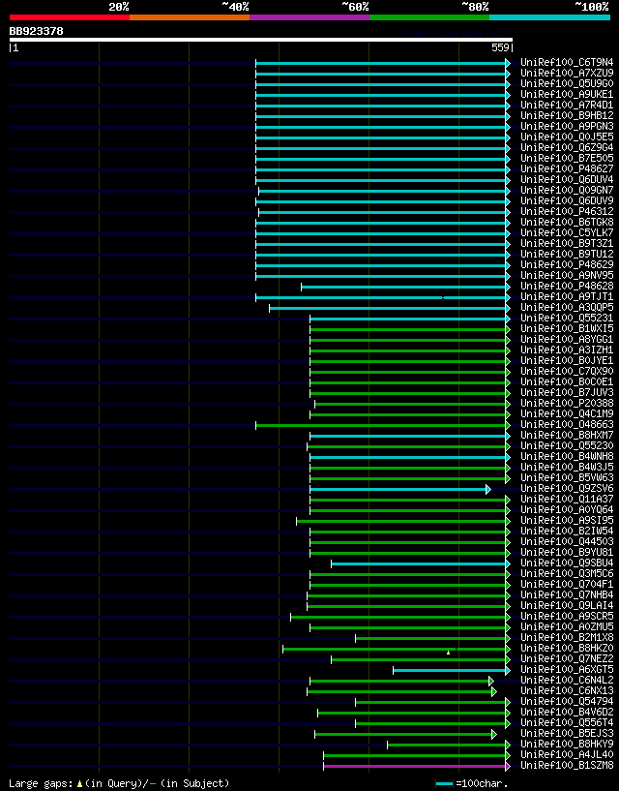This screenshot has height=791, width=619.
Task: Select hit label UniRef100_A9UKE1
Action: click(x=567, y=94)
